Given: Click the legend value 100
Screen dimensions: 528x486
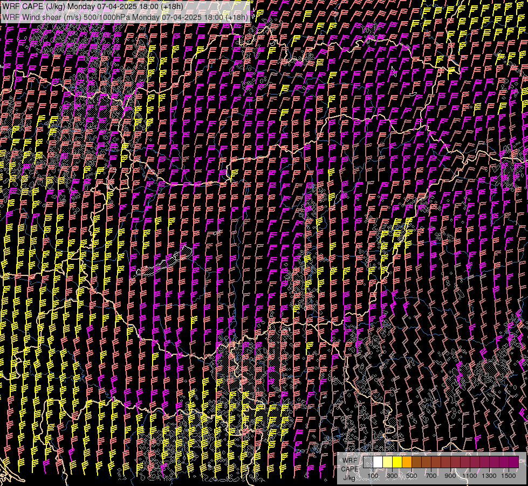Looking at the screenshot, I should [373, 476].
